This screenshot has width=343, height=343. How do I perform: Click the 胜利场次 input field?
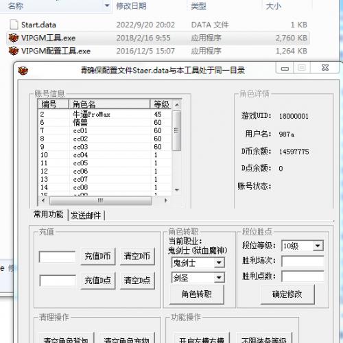pyautogui.click(x=303, y=261)
